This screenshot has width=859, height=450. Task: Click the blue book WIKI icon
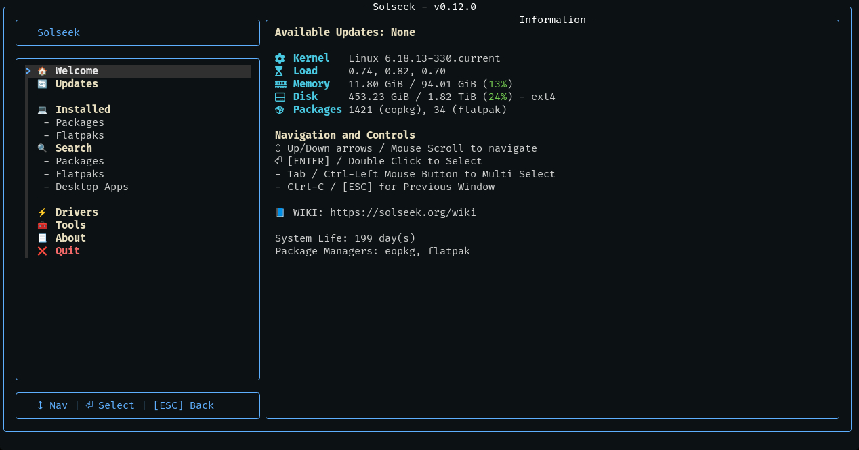tap(280, 212)
